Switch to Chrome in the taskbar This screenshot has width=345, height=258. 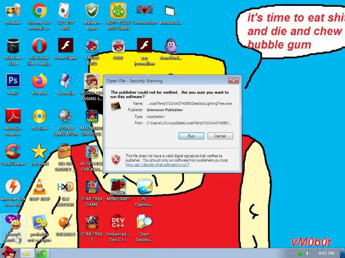tap(43, 253)
